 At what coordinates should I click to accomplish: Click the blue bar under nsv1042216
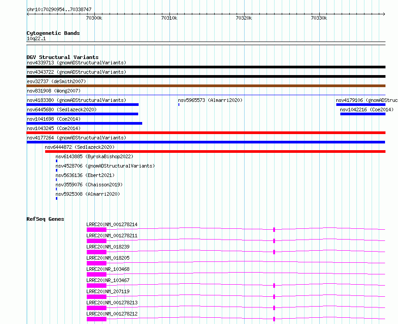[363, 114]
